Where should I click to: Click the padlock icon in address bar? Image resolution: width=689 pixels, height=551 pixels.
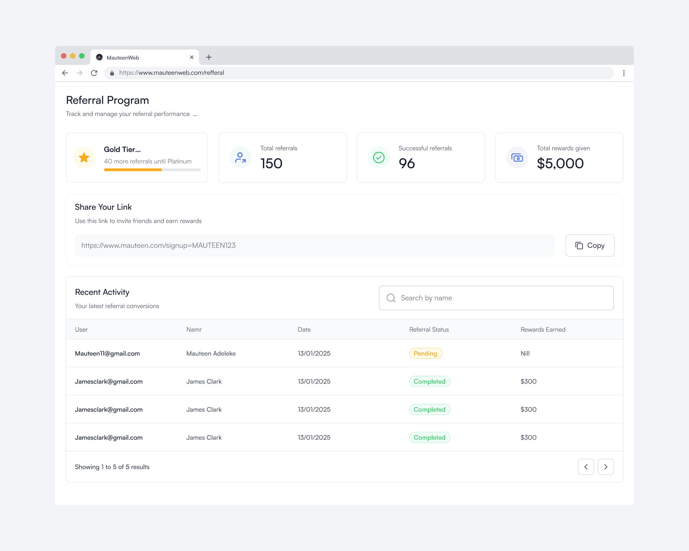112,73
